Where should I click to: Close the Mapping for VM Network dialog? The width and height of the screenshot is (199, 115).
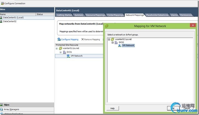point(193,25)
